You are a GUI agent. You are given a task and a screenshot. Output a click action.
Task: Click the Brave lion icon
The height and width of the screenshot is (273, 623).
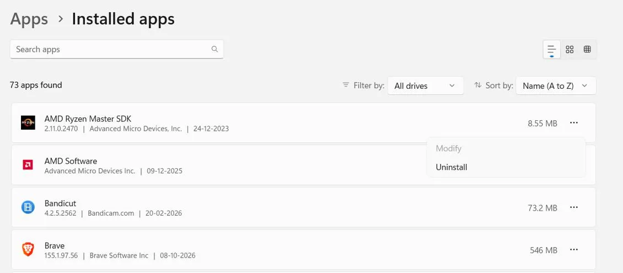click(x=28, y=249)
